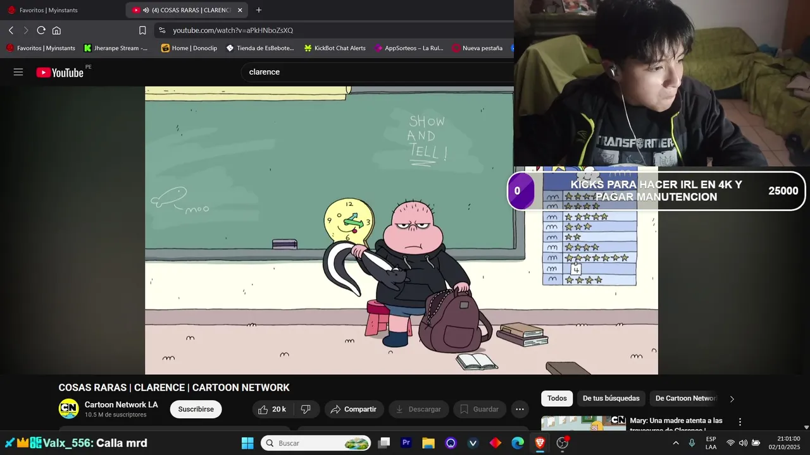Open the dark V icon app on taskbar
The height and width of the screenshot is (455, 810).
tap(473, 443)
